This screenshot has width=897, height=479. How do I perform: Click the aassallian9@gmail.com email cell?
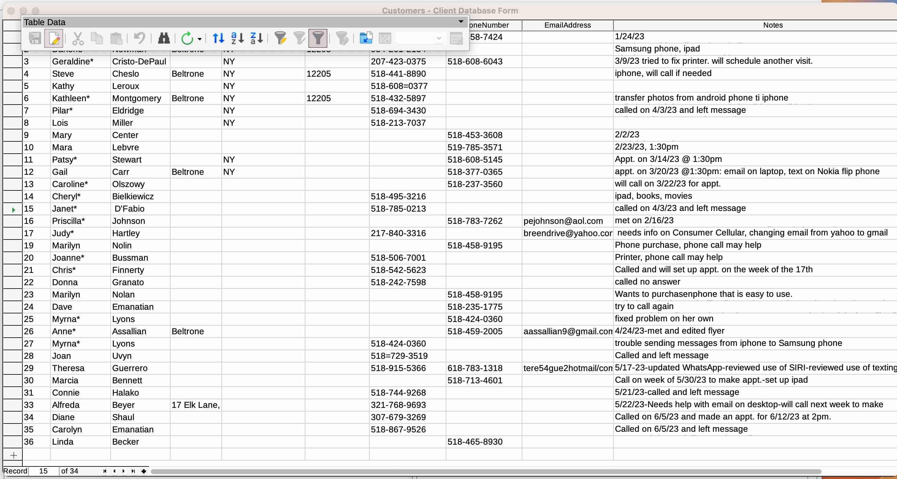(x=567, y=331)
